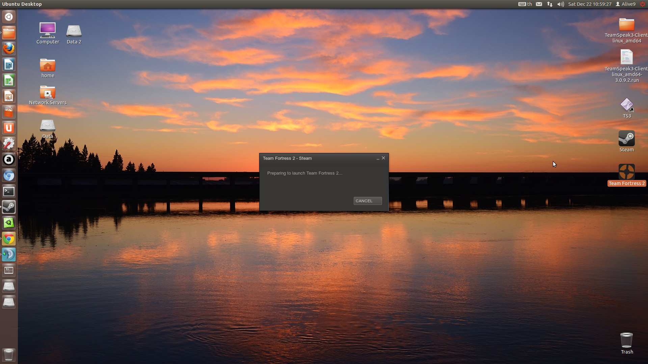Screen dimensions: 648x364
Task: Open sound volume indicator menu
Action: (561, 4)
